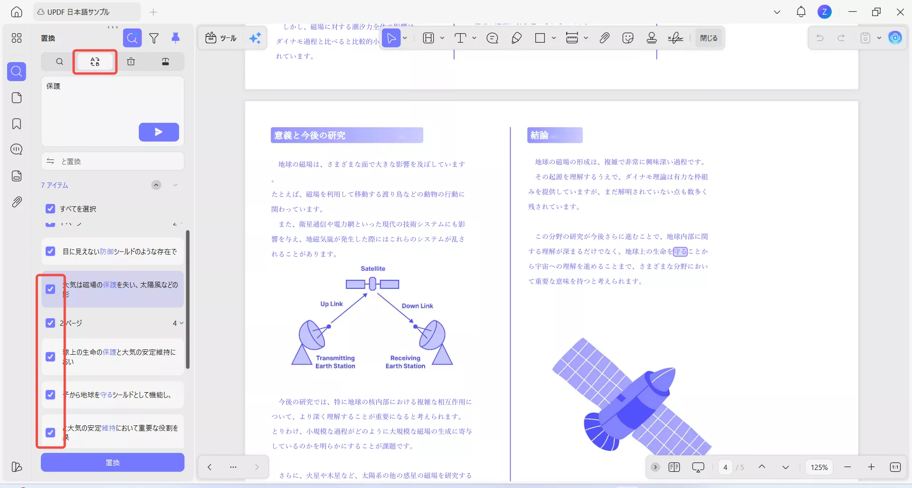Click the AI sparkle assistant icon
This screenshot has height=488, width=912.
(255, 38)
